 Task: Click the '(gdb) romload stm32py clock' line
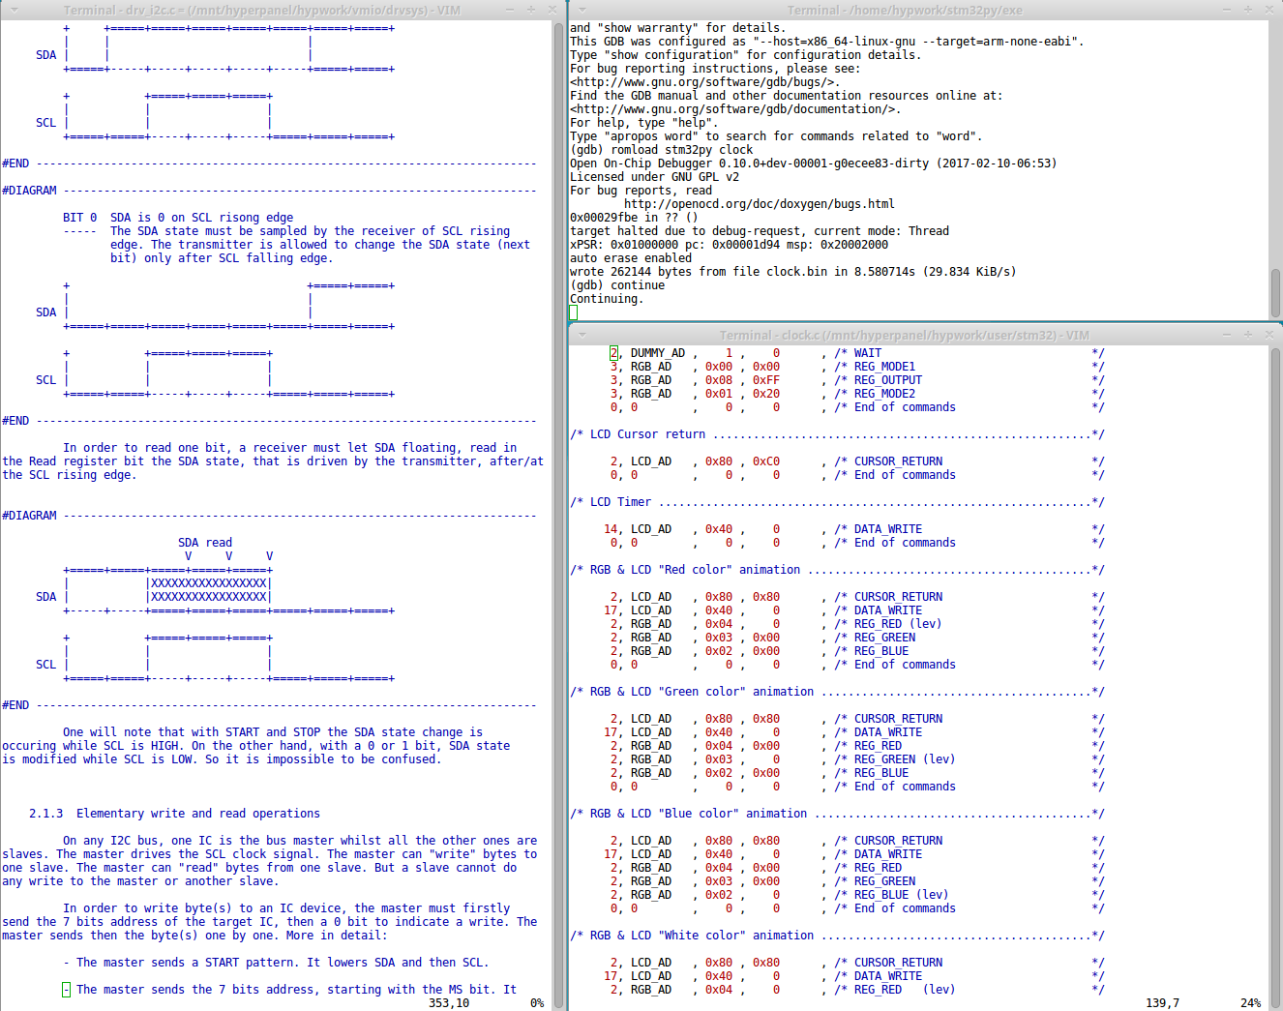coord(662,150)
